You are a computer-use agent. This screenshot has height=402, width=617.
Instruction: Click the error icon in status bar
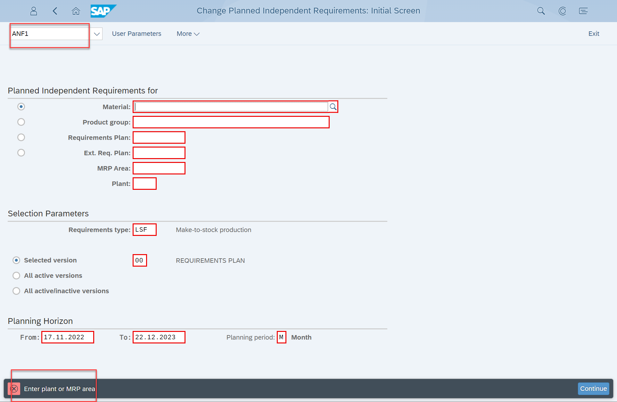(x=14, y=389)
